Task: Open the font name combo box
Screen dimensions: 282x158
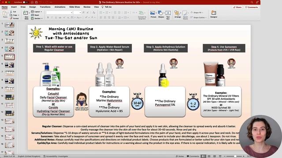Action: click(59, 13)
